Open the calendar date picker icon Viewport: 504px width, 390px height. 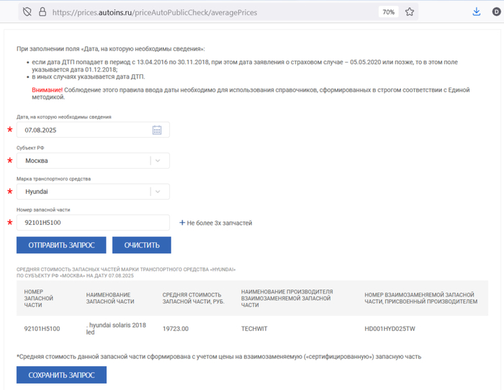pos(157,130)
